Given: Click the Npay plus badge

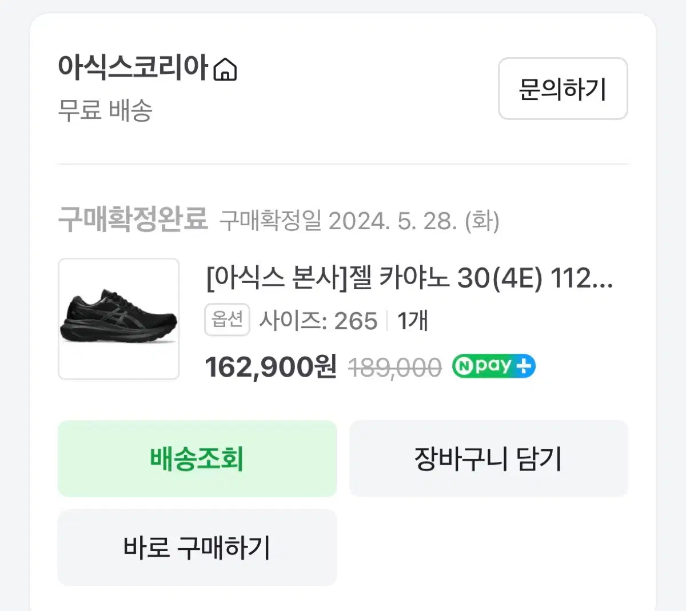Looking at the screenshot, I should coord(493,366).
